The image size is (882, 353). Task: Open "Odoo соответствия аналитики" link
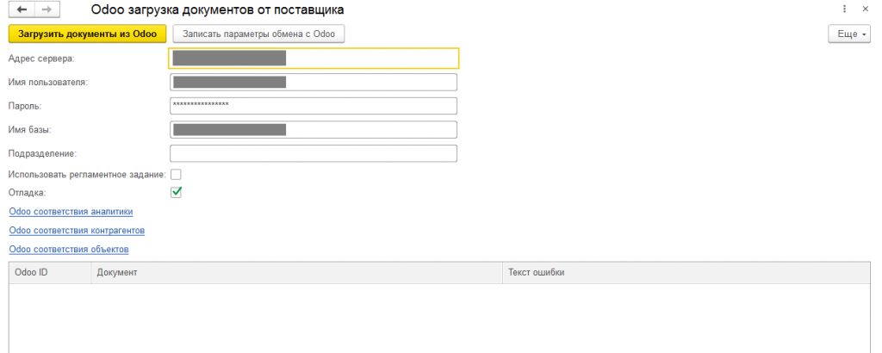tap(71, 211)
